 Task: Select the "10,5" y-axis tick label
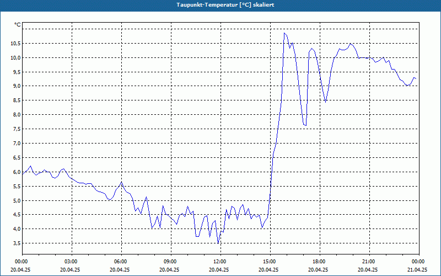pyautogui.click(x=15, y=44)
